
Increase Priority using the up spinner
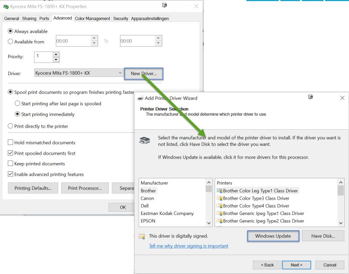55,55
